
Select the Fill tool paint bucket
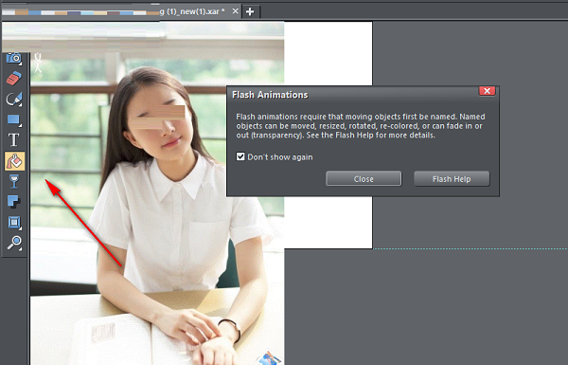(x=14, y=161)
